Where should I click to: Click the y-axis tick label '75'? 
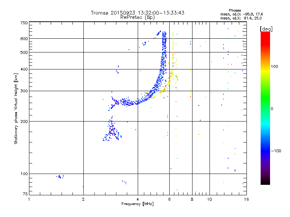click(x=25, y=194)
